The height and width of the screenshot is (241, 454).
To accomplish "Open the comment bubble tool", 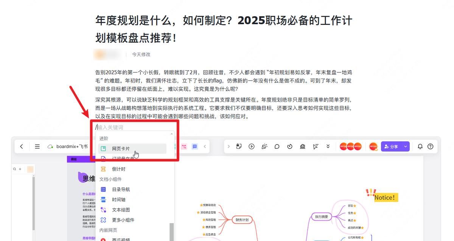I will tap(277, 146).
